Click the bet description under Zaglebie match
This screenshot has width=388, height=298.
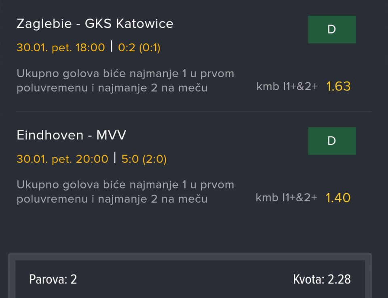coord(125,81)
